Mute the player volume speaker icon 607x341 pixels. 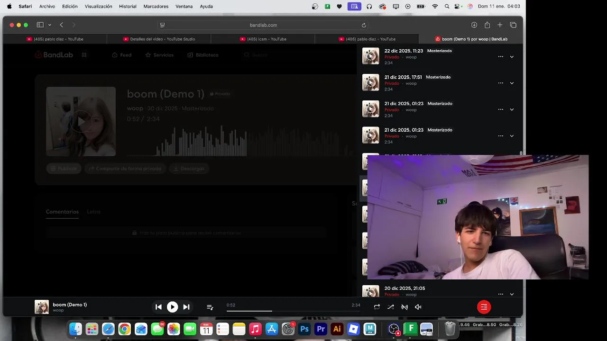[418, 307]
